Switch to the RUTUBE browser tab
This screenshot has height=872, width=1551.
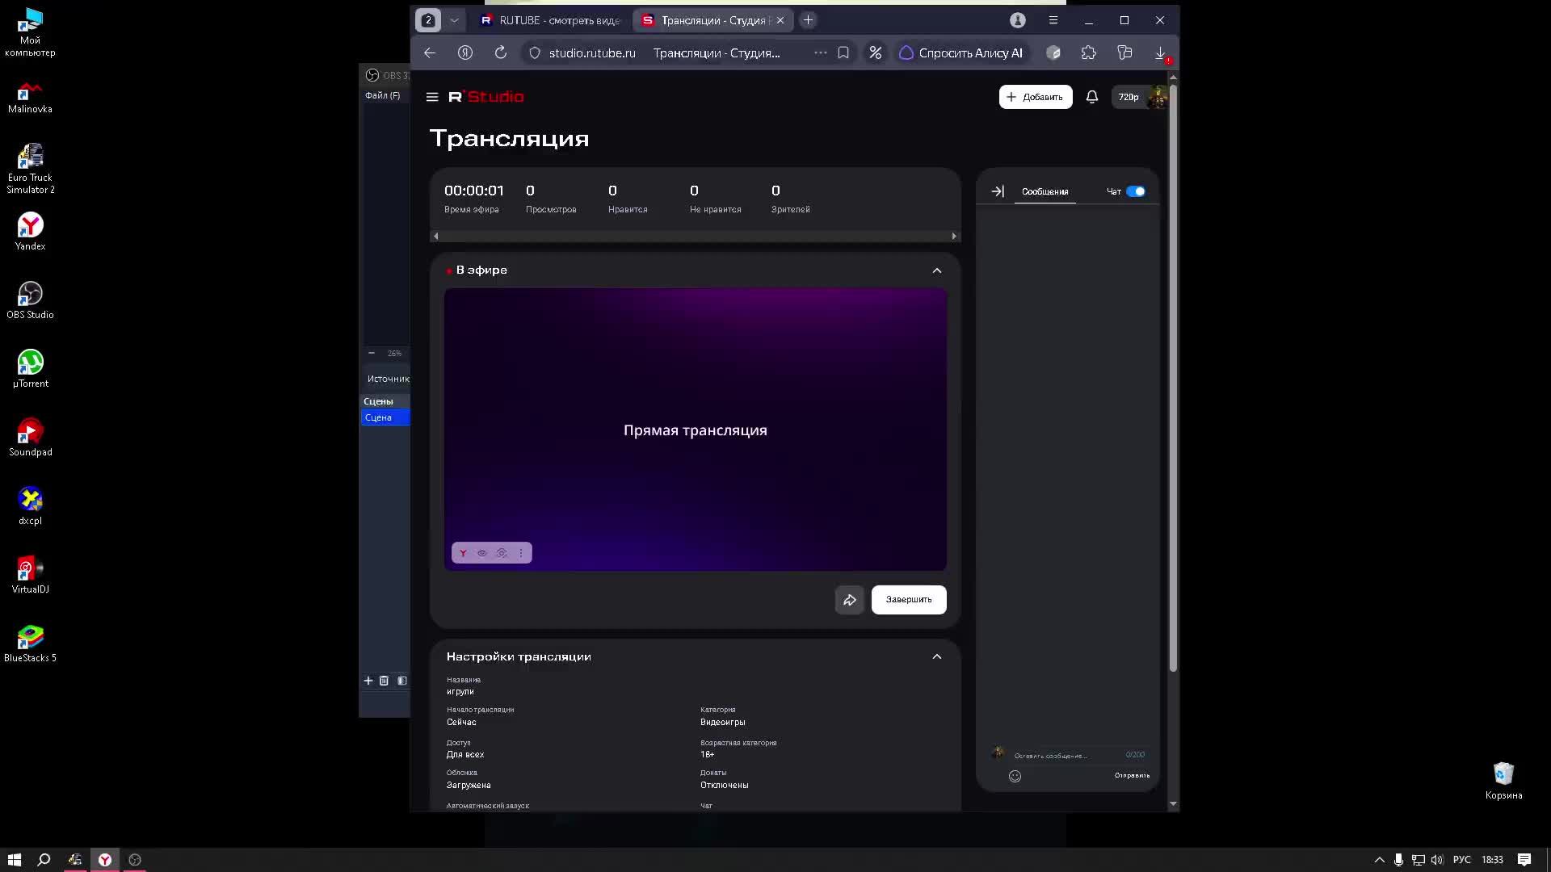point(552,20)
